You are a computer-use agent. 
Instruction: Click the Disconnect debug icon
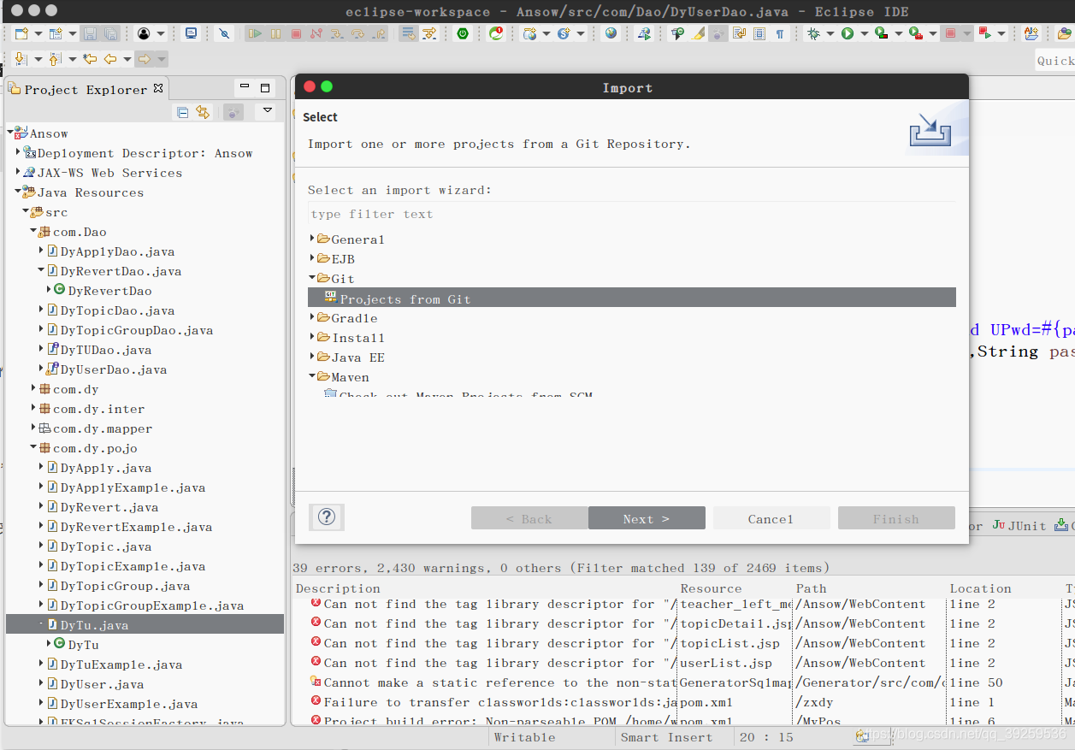pos(316,33)
